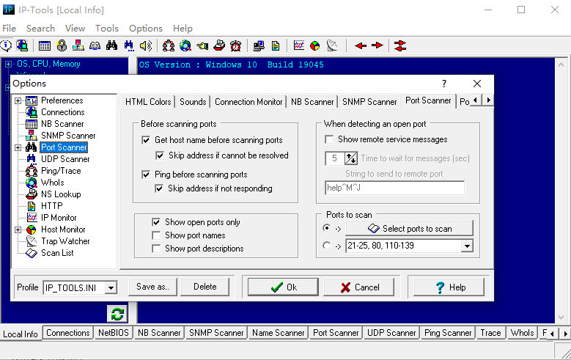The height and width of the screenshot is (360, 571).
Task: Click the Help button in Options
Action: pyautogui.click(x=449, y=287)
